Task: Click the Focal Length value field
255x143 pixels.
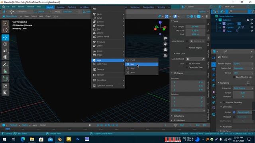Action: point(195,27)
